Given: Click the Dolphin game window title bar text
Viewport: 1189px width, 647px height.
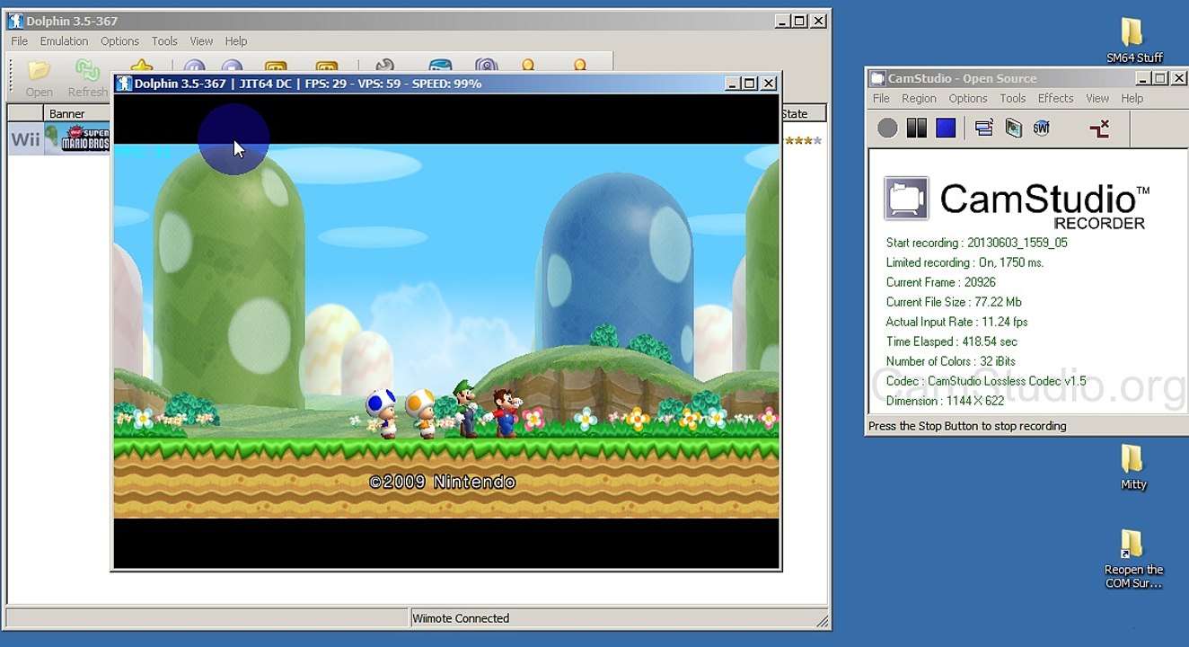Looking at the screenshot, I should coord(308,84).
